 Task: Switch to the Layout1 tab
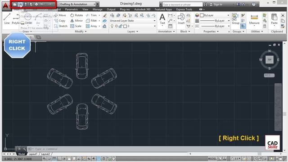click(33, 154)
